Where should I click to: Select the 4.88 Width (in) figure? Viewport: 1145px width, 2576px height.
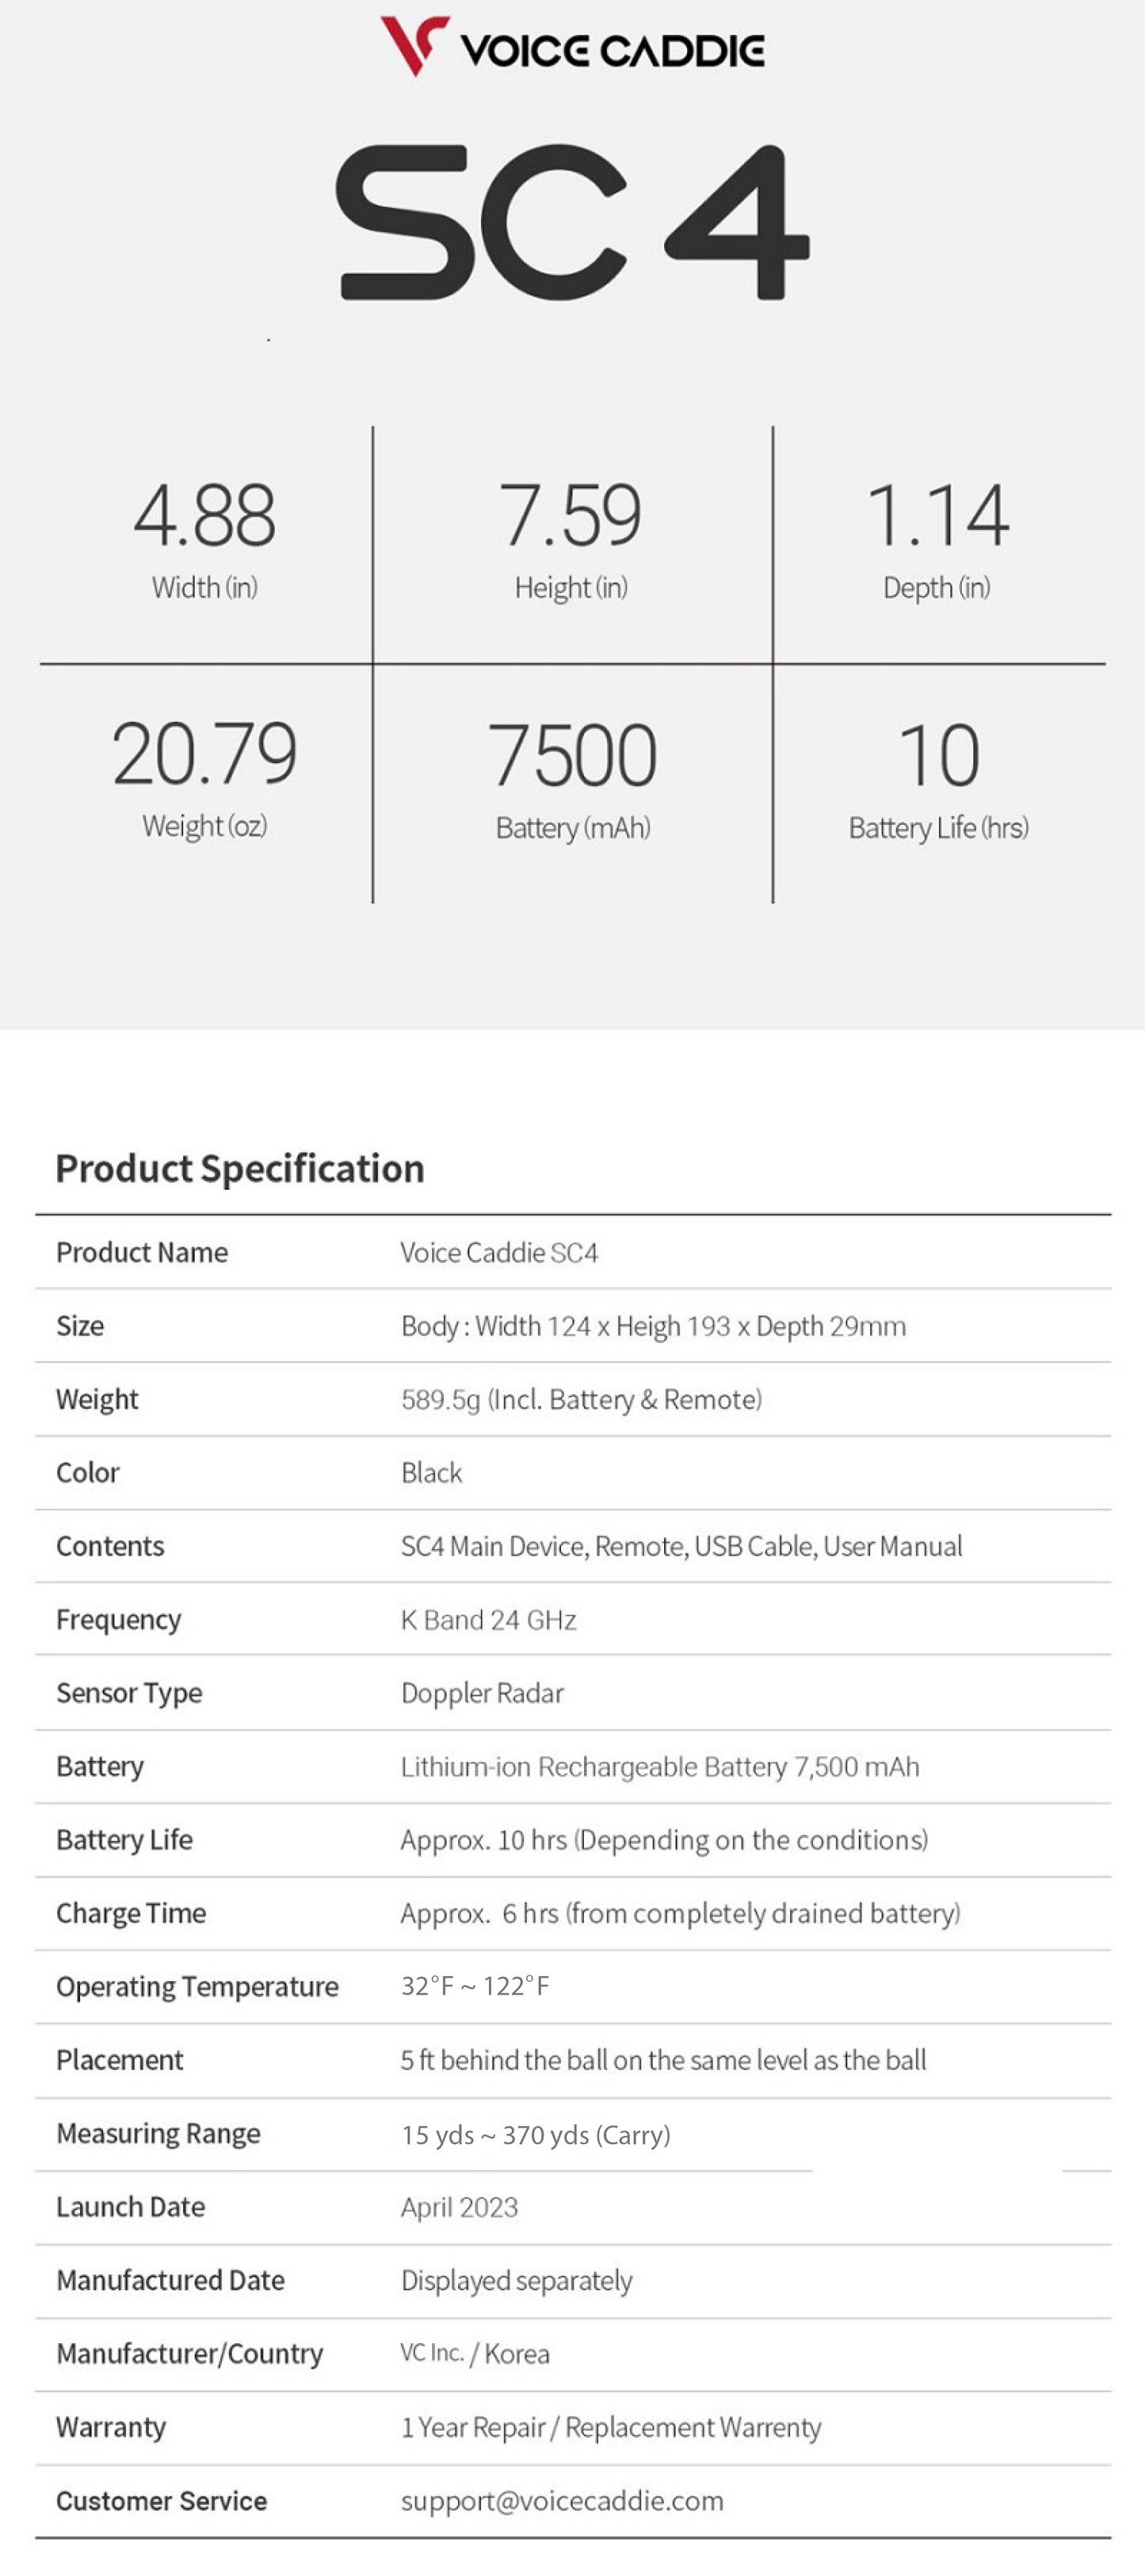(x=205, y=516)
